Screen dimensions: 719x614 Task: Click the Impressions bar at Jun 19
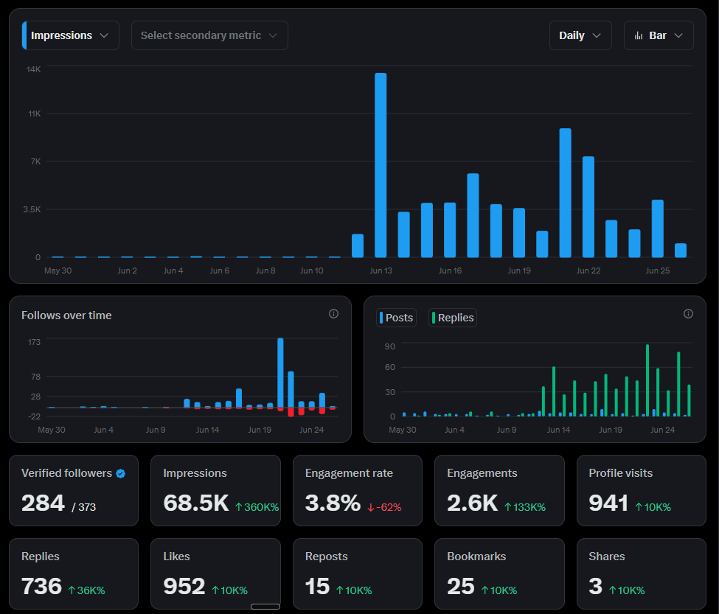pos(519,232)
